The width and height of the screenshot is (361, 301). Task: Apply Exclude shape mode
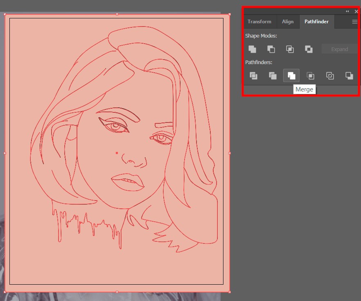click(x=309, y=49)
